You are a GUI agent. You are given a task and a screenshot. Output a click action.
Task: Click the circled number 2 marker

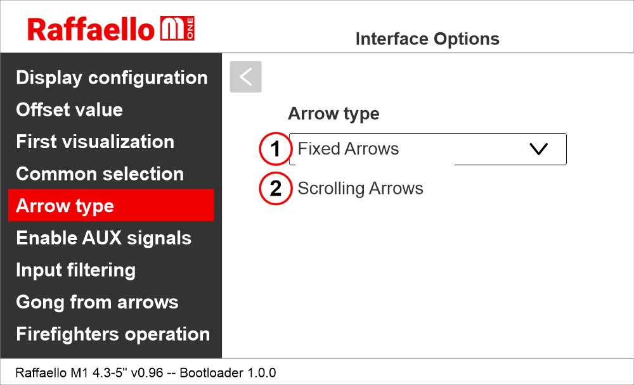pyautogui.click(x=275, y=189)
